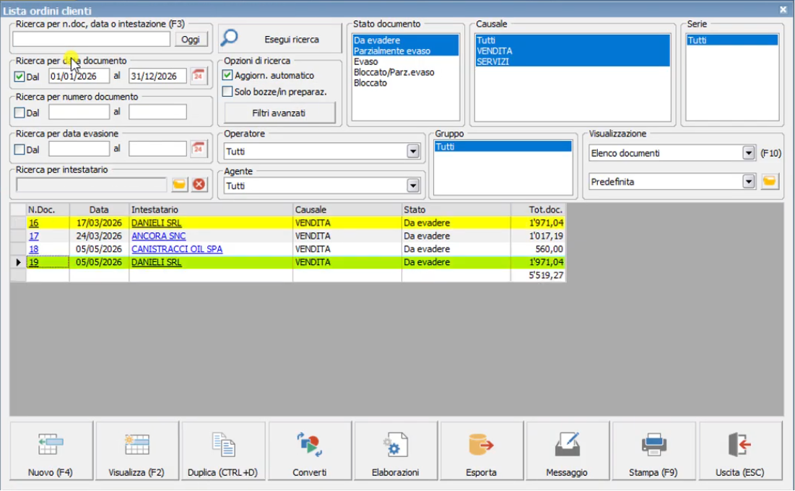Open the CANISTRACCI OIL SPA customer link

pos(177,249)
